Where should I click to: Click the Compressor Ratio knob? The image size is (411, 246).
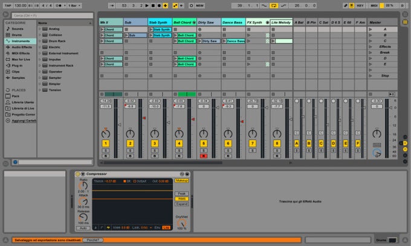(83, 186)
